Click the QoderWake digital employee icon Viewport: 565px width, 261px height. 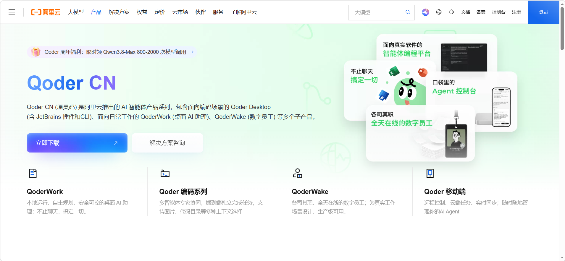point(297,173)
